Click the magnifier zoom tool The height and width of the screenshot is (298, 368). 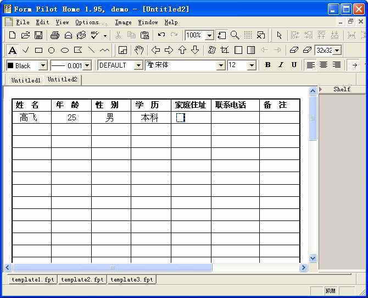(x=235, y=35)
